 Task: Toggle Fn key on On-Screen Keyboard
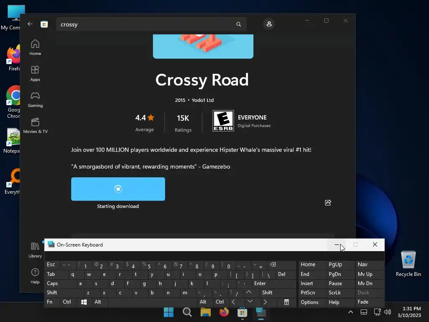52,302
